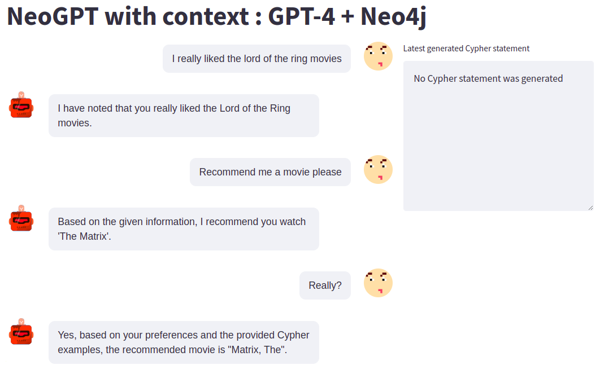Click robot avatar beside 'Yes, based on your preferences' reply

pos(21,332)
